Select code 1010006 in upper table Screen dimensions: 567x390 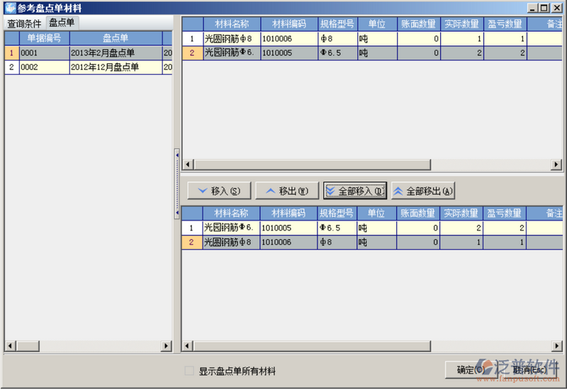[289, 39]
